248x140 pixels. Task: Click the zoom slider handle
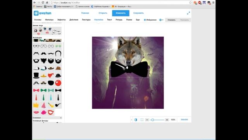(153, 120)
